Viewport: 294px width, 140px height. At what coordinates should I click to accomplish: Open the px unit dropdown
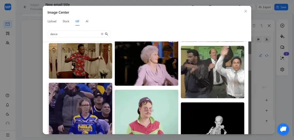coord(265,87)
